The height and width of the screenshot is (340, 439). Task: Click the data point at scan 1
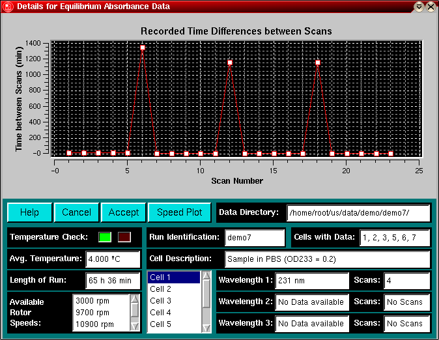tap(69, 153)
